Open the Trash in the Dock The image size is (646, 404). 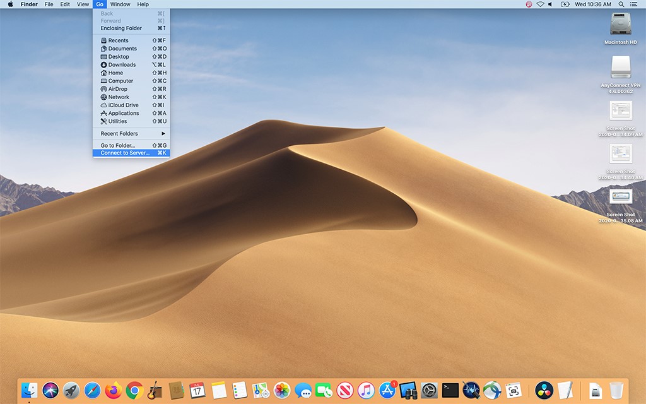click(x=616, y=390)
